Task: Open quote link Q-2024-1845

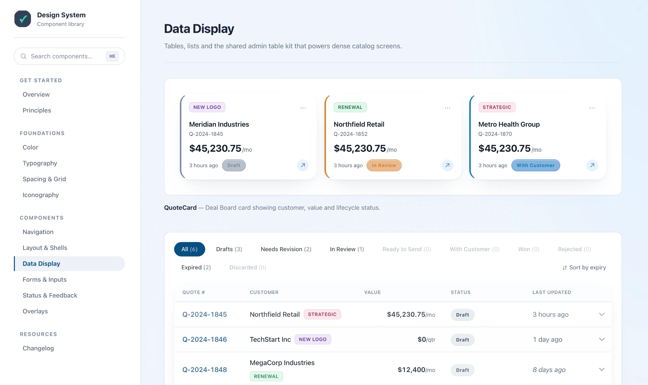Action: coord(205,315)
